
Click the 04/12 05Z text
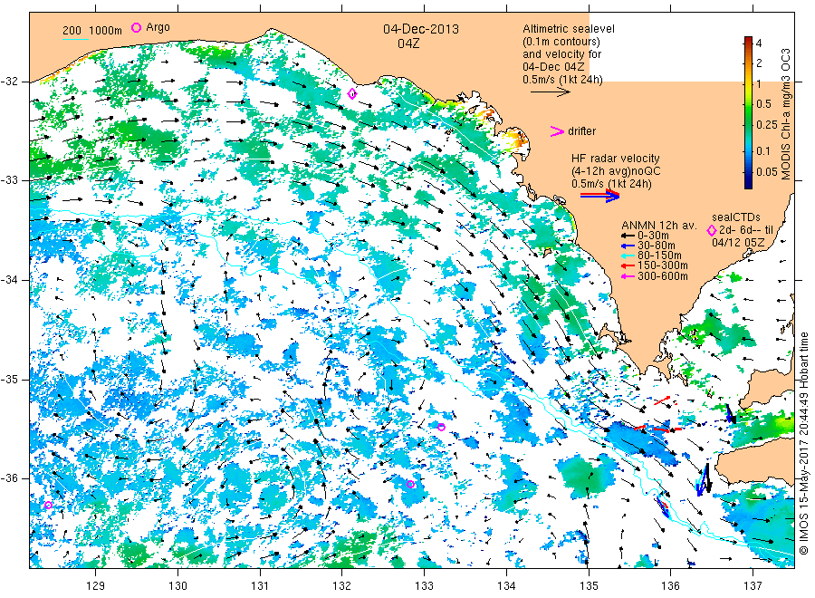coord(738,242)
